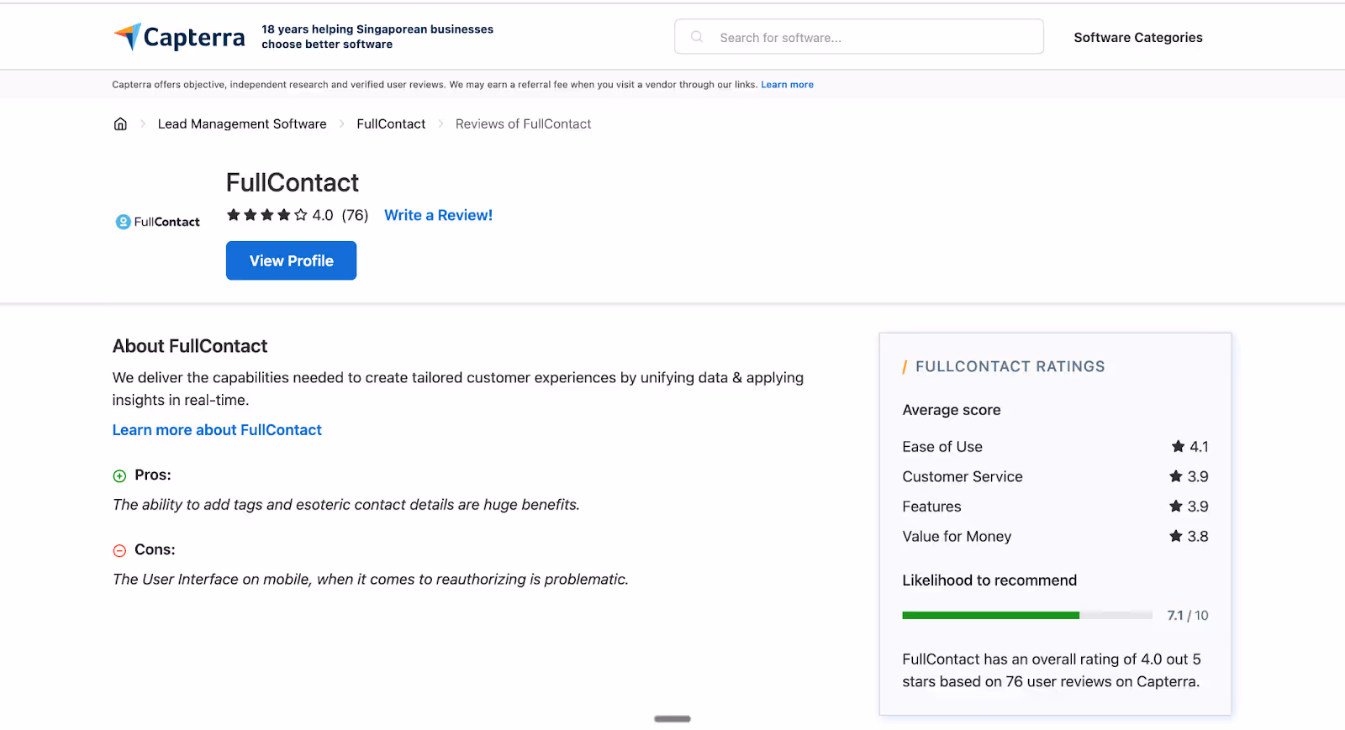The image size is (1345, 730).
Task: Click the Features rating star icon
Action: (x=1176, y=506)
